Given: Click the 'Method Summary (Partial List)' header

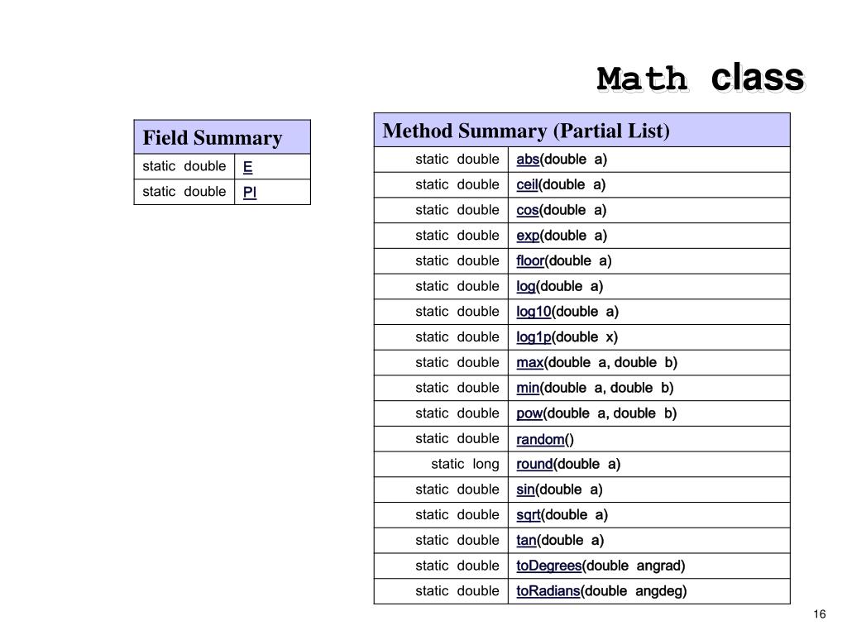Looking at the screenshot, I should point(581,130).
